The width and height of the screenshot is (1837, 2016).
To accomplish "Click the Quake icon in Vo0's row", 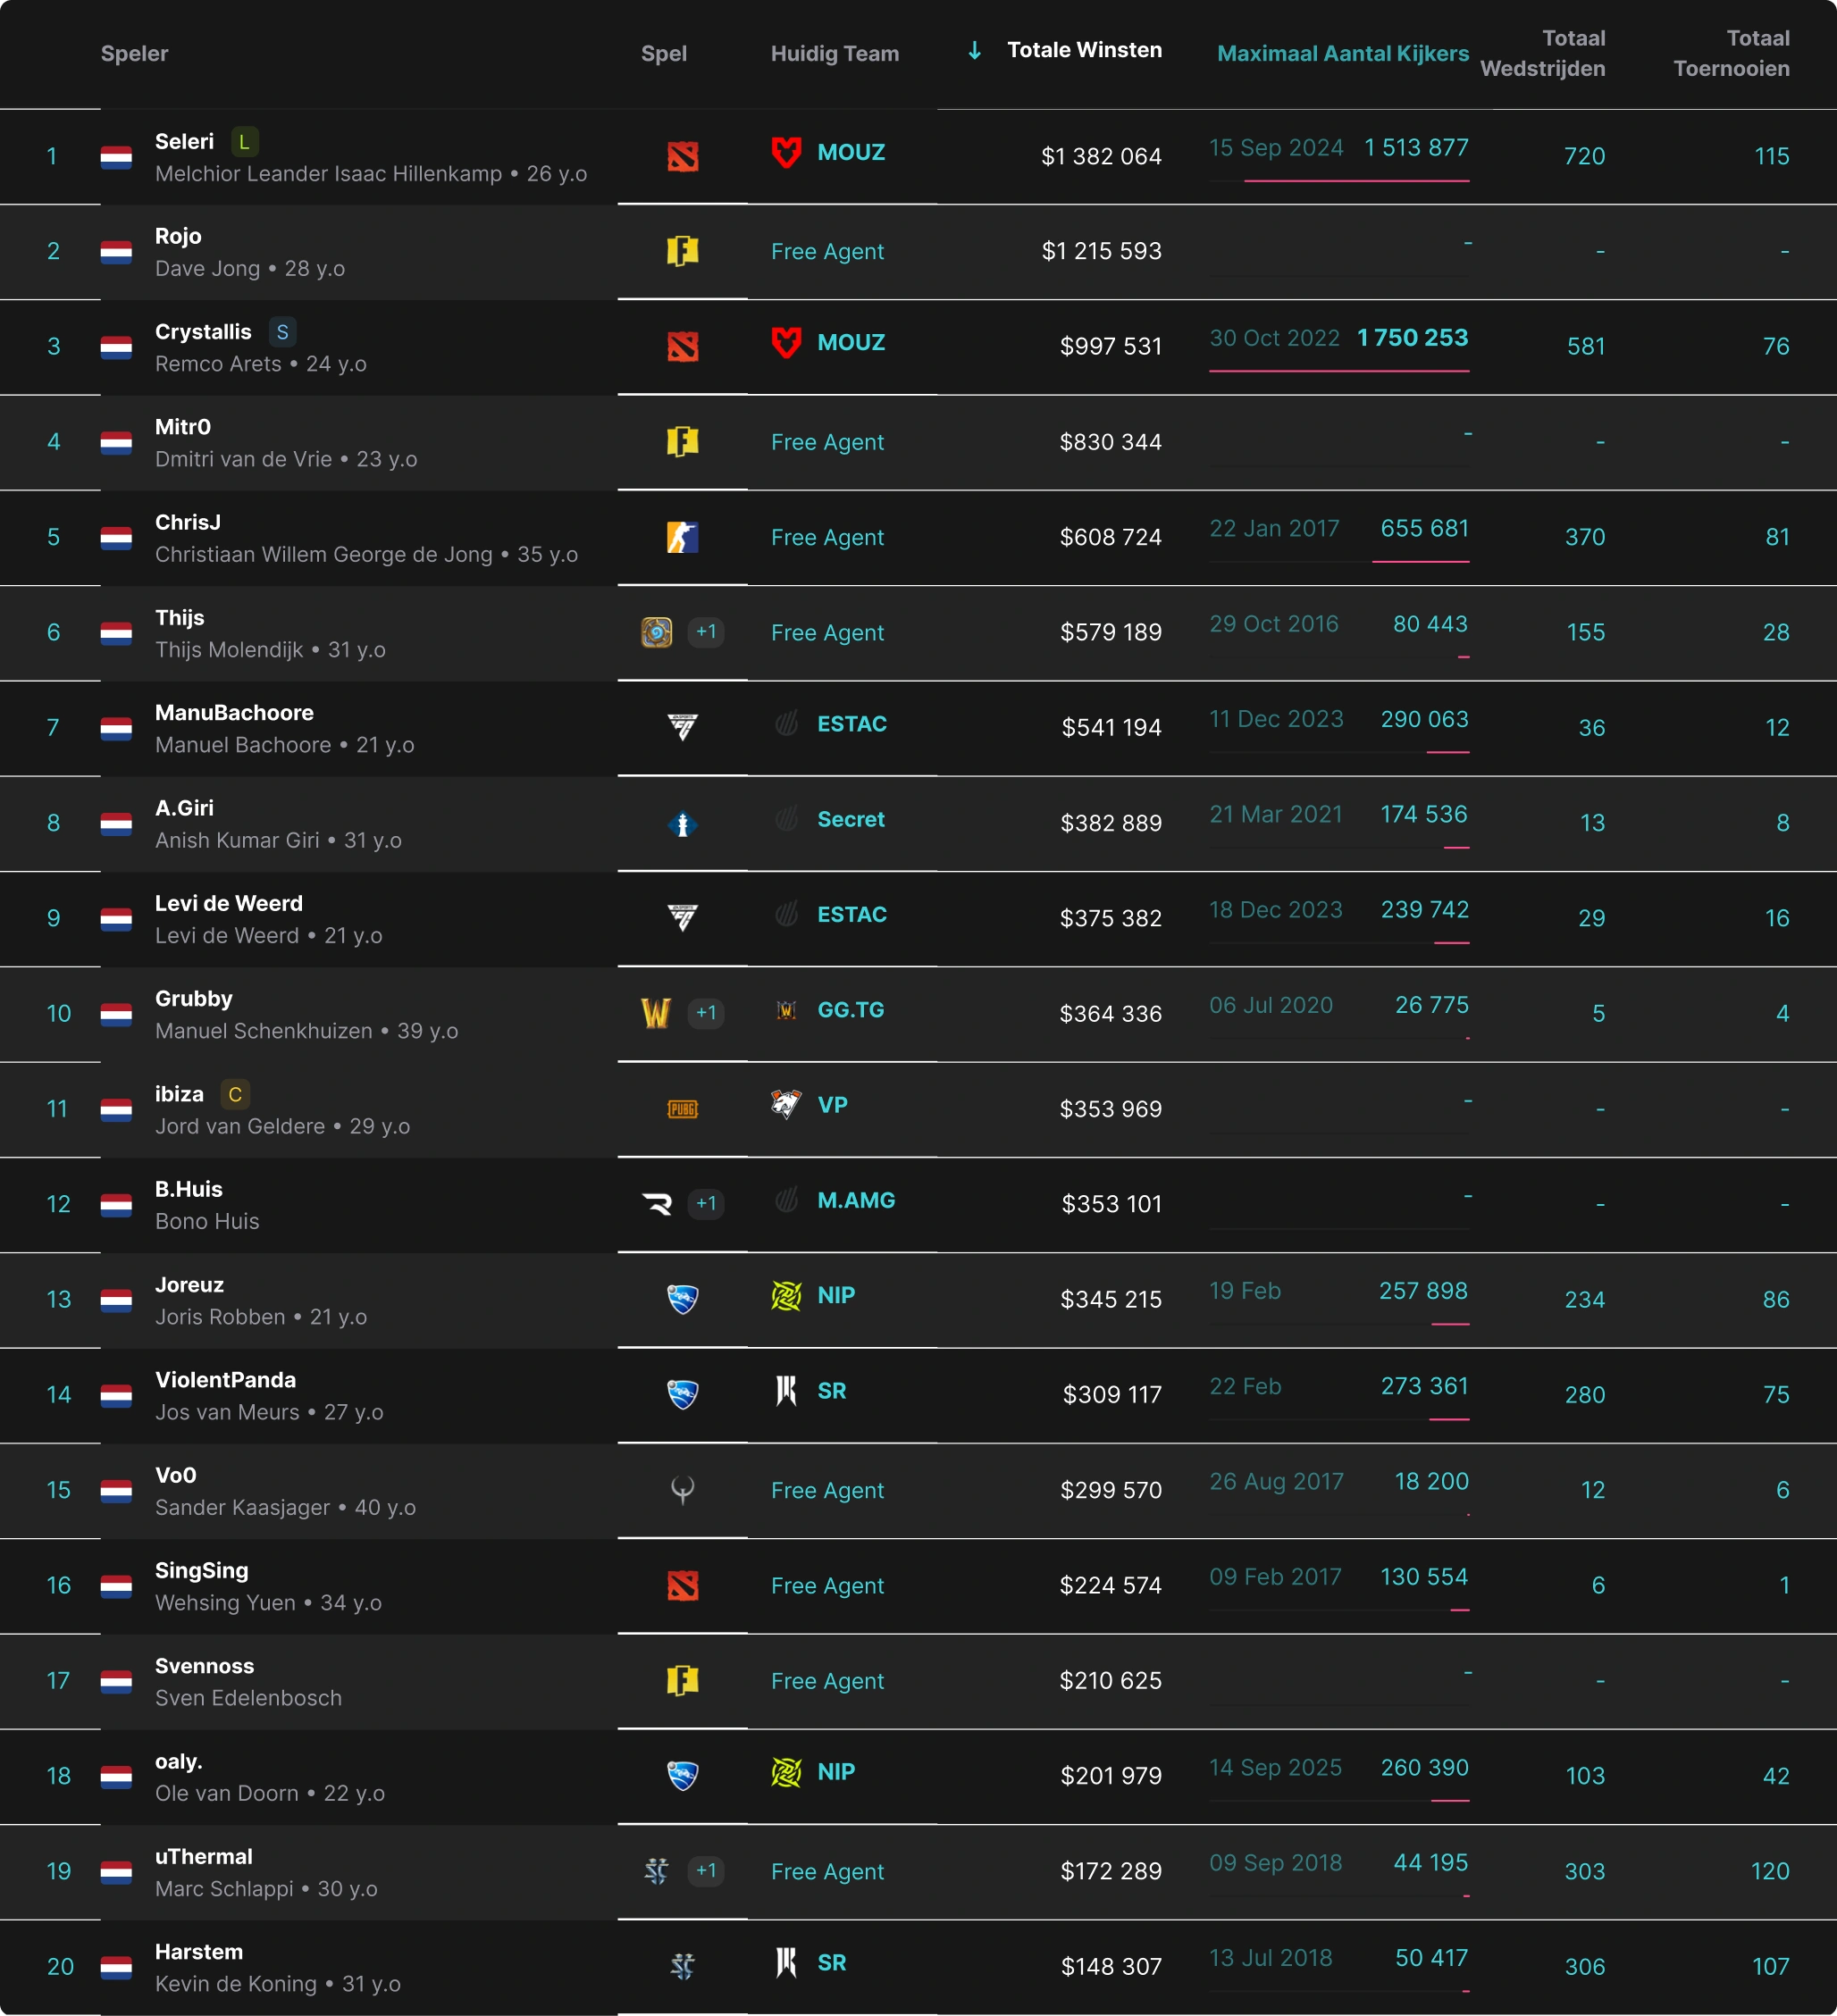I will pos(683,1490).
